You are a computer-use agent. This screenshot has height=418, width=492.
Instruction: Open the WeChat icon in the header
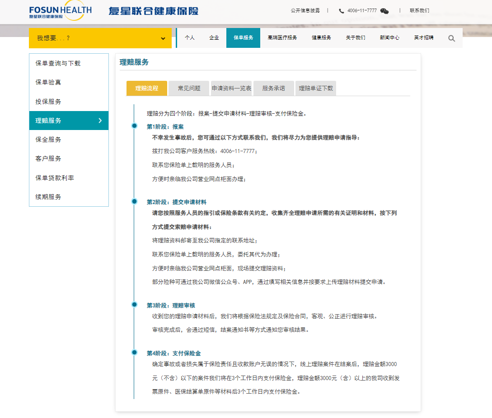(x=384, y=11)
